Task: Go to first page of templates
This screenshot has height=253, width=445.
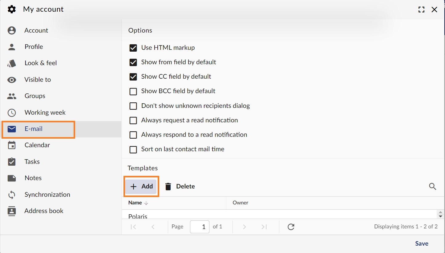Action: (133, 227)
